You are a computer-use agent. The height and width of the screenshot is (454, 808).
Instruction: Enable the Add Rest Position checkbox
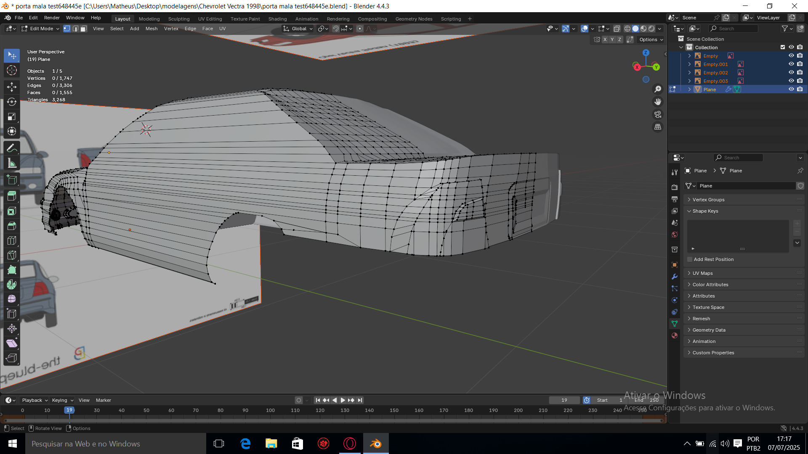[x=690, y=259]
